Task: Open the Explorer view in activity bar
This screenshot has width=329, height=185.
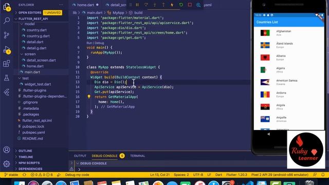Action: (7, 7)
